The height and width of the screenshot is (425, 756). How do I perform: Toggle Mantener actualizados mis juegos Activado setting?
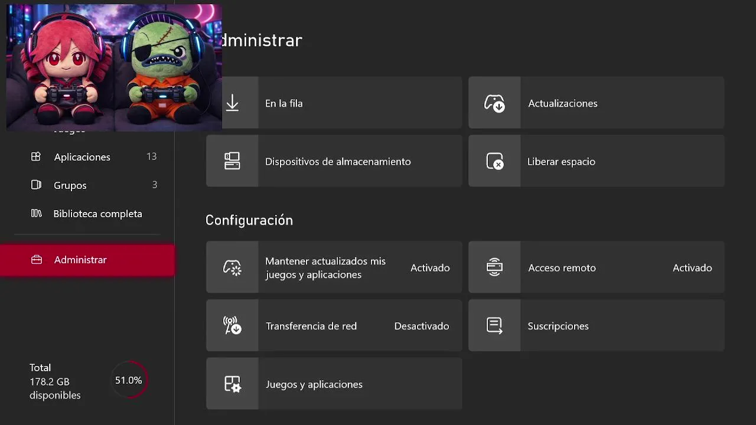tap(430, 268)
